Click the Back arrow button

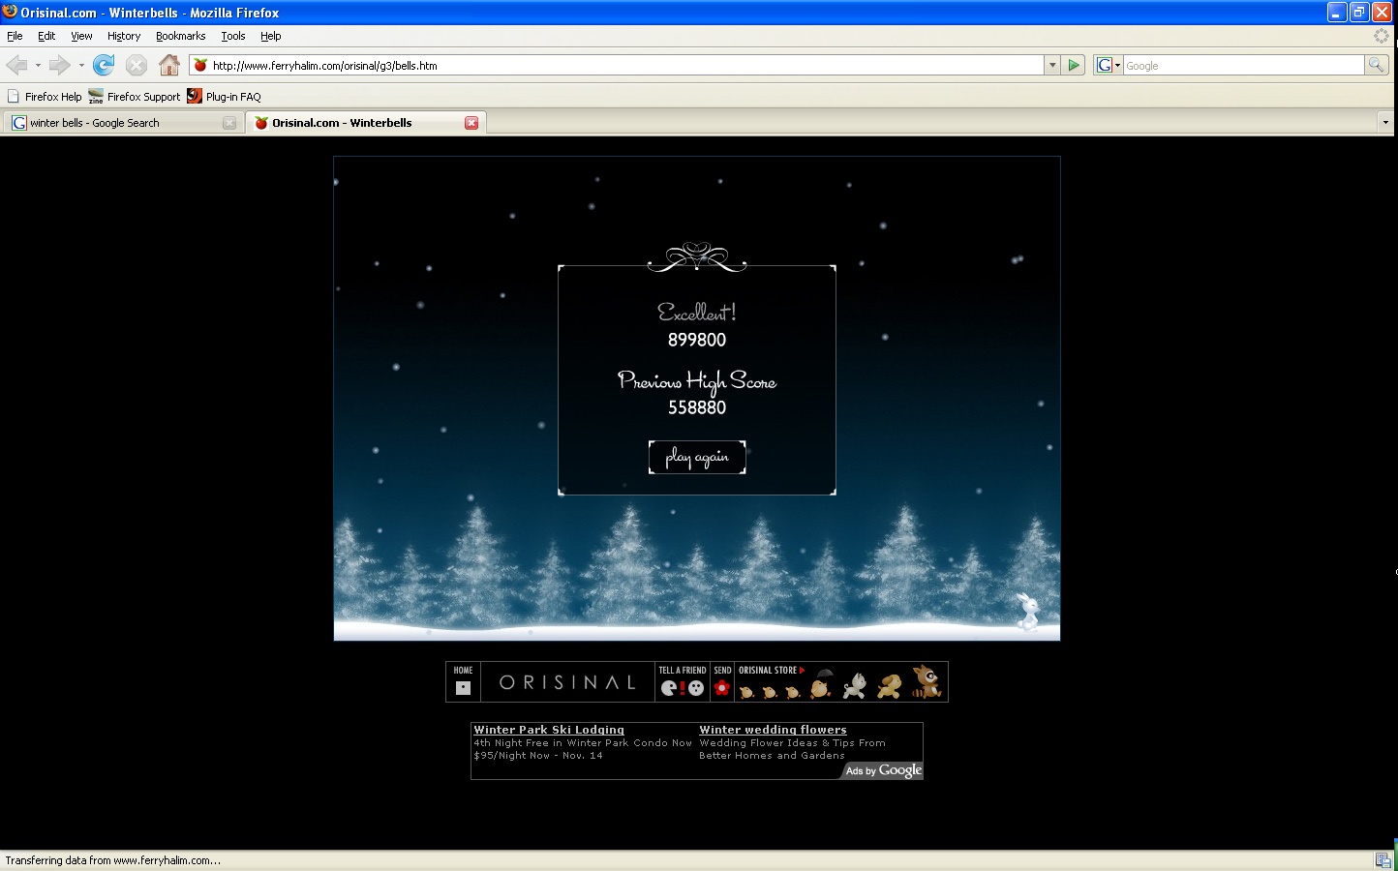tap(16, 65)
